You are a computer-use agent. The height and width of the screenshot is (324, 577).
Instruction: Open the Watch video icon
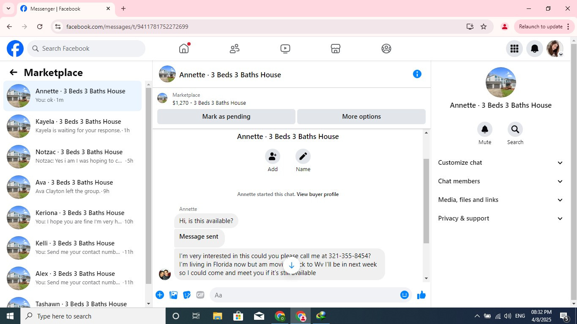pos(285,49)
